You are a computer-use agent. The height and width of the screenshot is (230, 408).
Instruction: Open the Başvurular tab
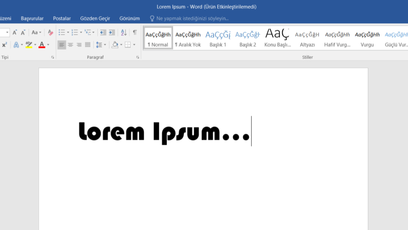(32, 19)
